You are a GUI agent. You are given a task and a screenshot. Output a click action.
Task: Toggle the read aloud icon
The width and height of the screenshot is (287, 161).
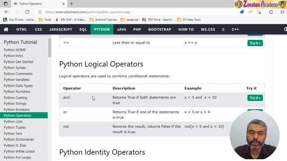[250, 12]
